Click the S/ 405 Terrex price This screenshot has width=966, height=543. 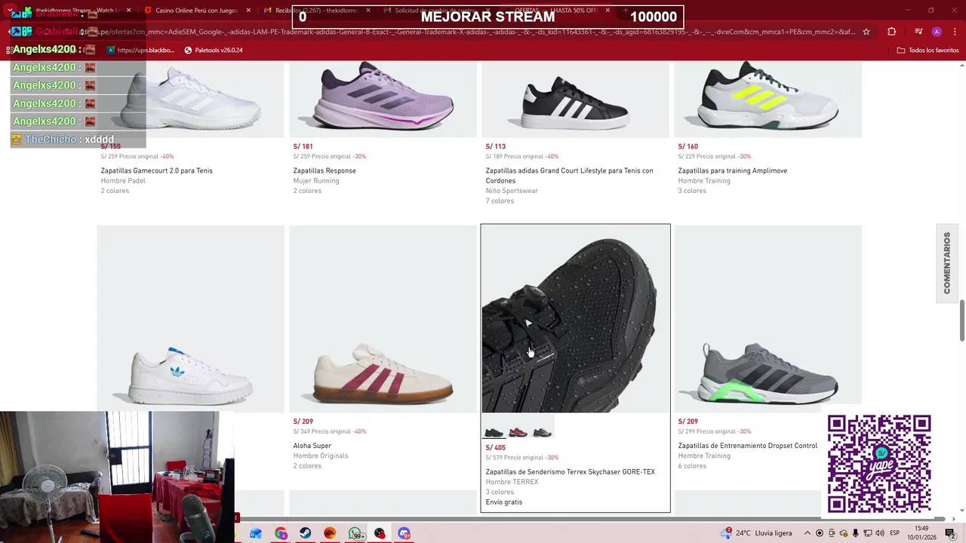(495, 448)
